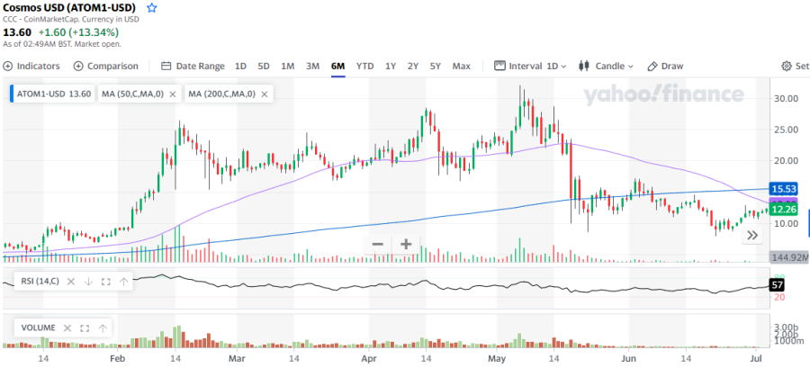Click the RSI (14,C) label

click(40, 282)
